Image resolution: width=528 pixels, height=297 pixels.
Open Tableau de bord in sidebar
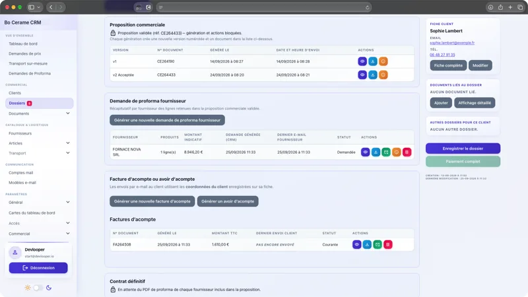point(23,44)
